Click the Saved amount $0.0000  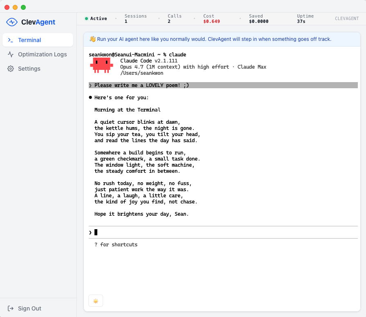(258, 21)
